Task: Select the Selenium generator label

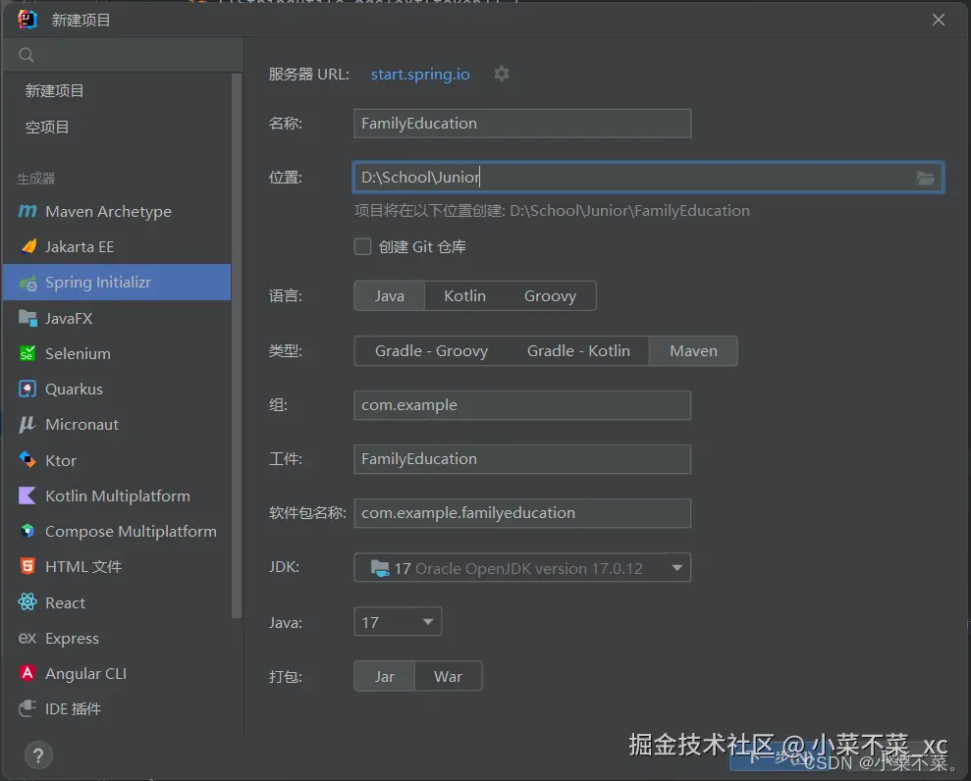Action: pos(78,353)
